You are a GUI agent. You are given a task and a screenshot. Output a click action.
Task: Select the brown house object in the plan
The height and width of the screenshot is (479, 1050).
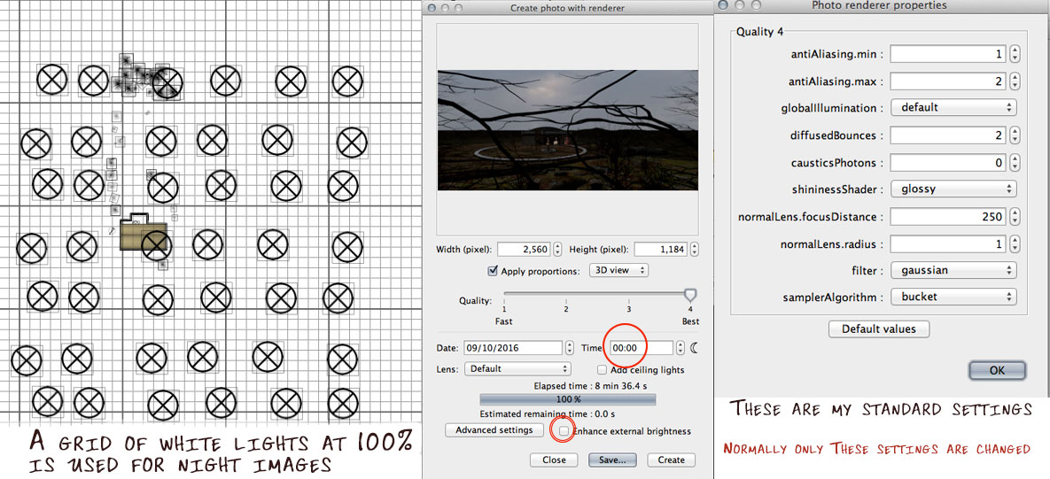click(x=142, y=234)
